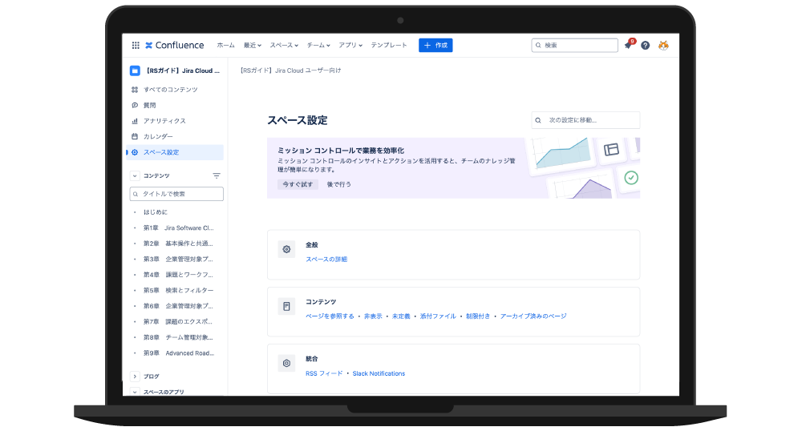Go to ホーム in top navigation
This screenshot has width=802, height=431.
point(225,46)
